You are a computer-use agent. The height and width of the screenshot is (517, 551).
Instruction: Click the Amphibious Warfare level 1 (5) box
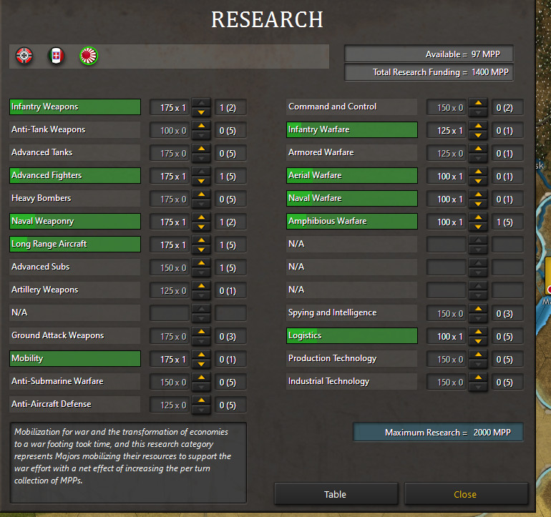pyautogui.click(x=507, y=222)
